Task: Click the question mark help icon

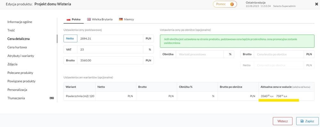Action: 232,4
